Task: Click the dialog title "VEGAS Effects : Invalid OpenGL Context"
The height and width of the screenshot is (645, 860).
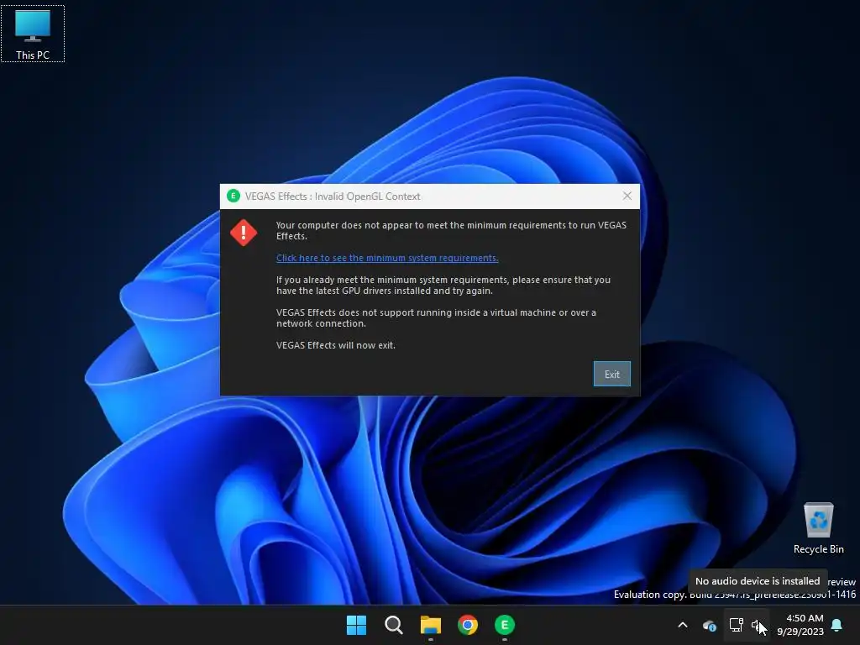Action: [333, 197]
